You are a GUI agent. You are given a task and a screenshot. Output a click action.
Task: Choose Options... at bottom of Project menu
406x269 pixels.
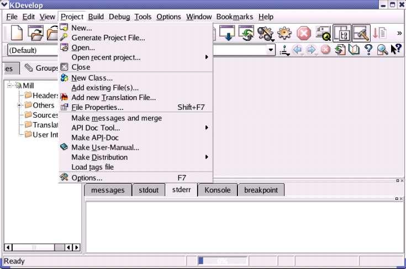136,178
